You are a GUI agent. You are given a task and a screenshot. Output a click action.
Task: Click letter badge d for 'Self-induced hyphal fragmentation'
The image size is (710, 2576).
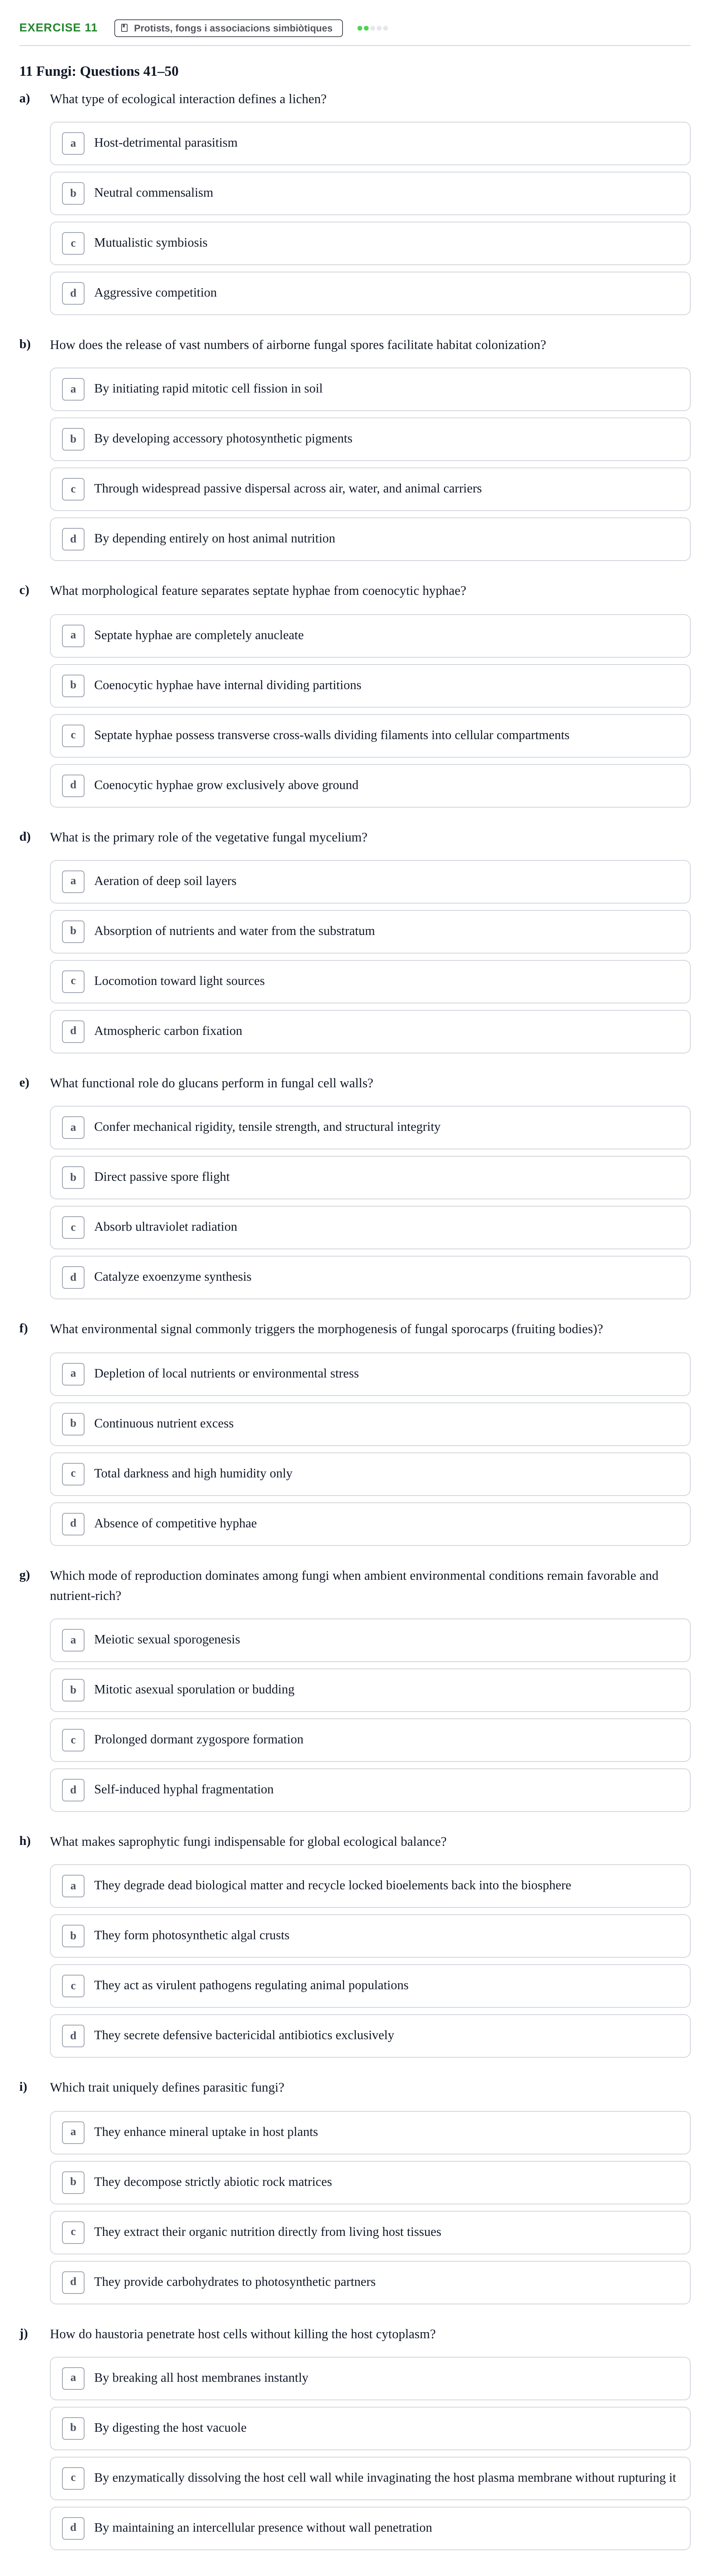(73, 1790)
